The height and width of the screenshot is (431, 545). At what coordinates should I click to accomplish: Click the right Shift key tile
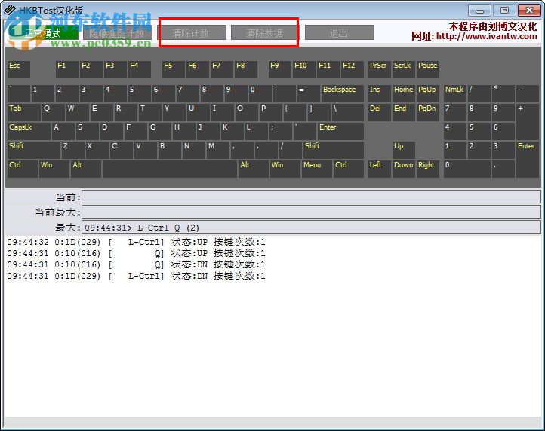[x=334, y=150]
